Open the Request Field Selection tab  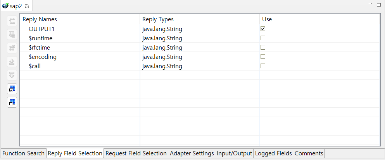(136, 153)
